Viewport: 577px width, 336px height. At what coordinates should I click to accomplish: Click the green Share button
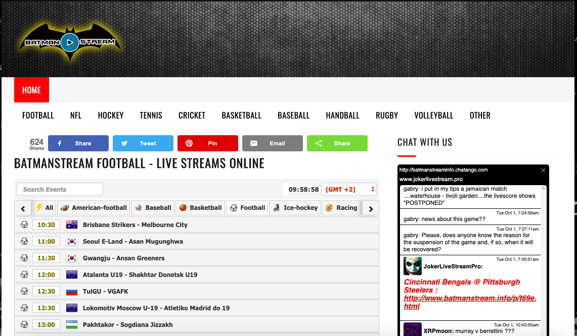click(x=337, y=143)
